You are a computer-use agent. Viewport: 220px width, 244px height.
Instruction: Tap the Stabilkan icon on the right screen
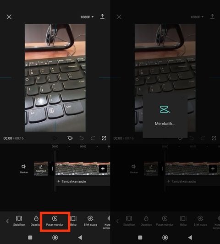tap(129, 221)
